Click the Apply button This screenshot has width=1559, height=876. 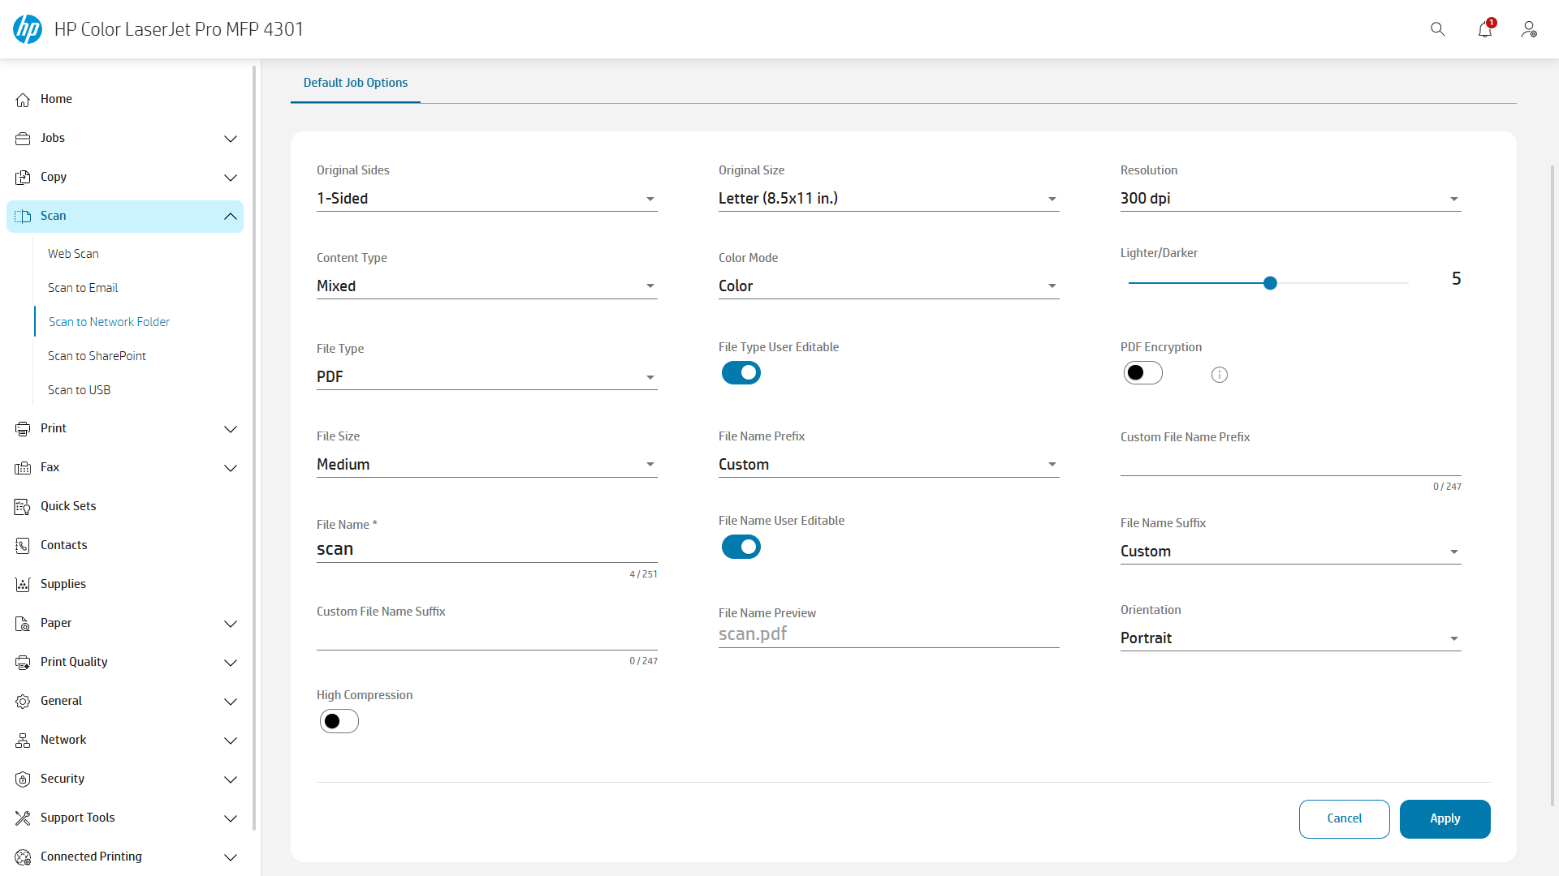click(x=1445, y=818)
